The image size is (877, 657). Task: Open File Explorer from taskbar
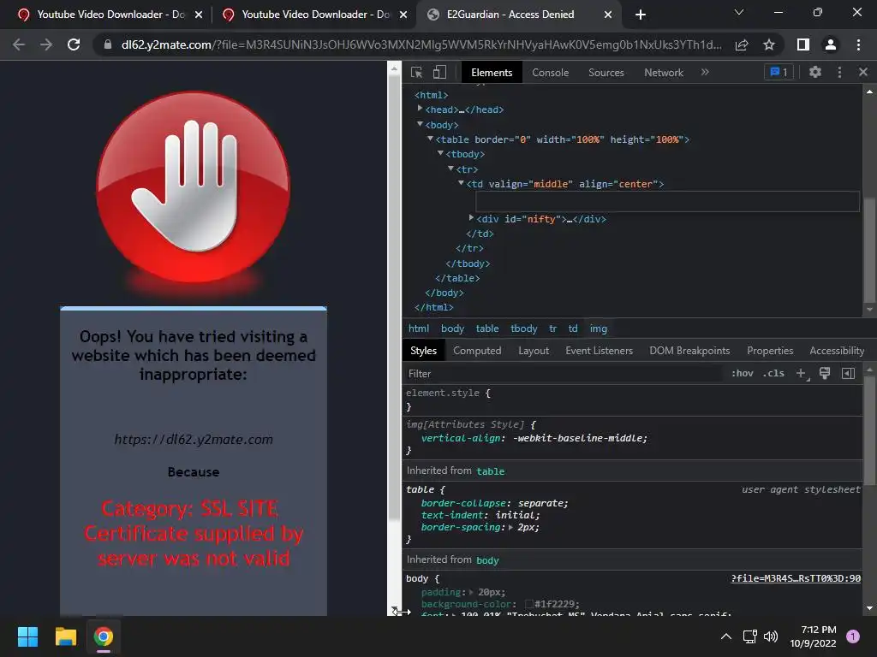(x=65, y=636)
